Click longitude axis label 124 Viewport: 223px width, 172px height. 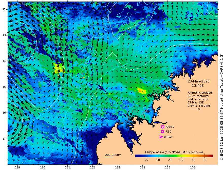click(142, 167)
